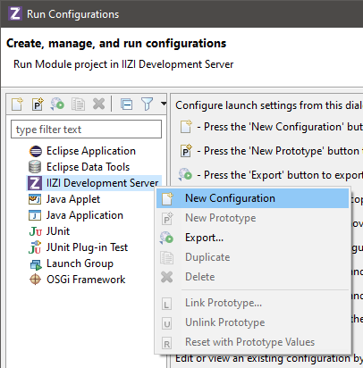
Task: Click the Java Application icon
Action: pos(35,215)
